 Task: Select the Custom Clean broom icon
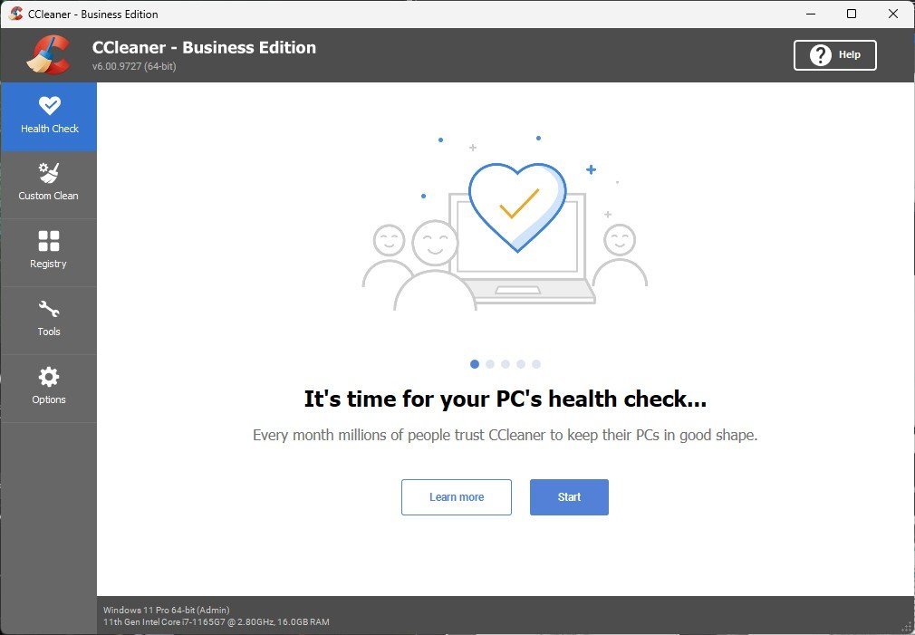tap(48, 173)
